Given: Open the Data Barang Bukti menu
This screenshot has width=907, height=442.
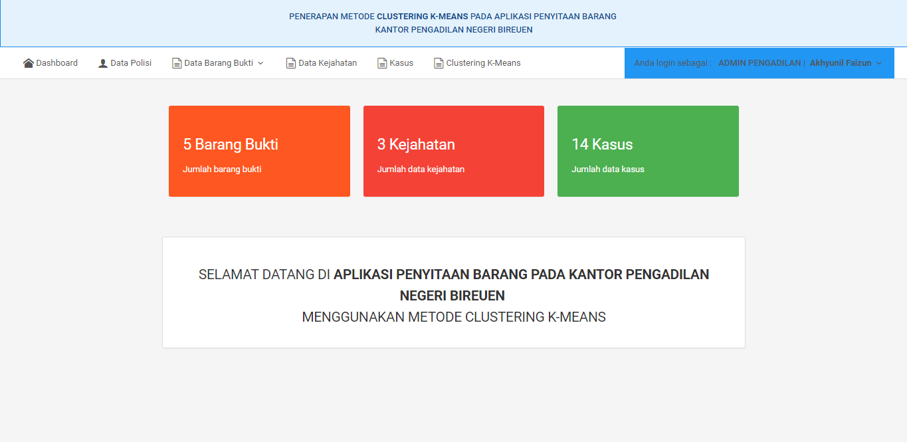Looking at the screenshot, I should pos(218,63).
